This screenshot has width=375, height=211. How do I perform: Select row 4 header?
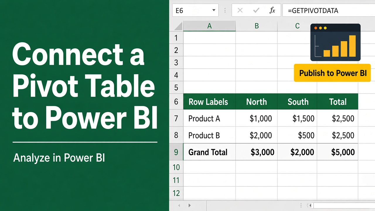[x=176, y=75]
